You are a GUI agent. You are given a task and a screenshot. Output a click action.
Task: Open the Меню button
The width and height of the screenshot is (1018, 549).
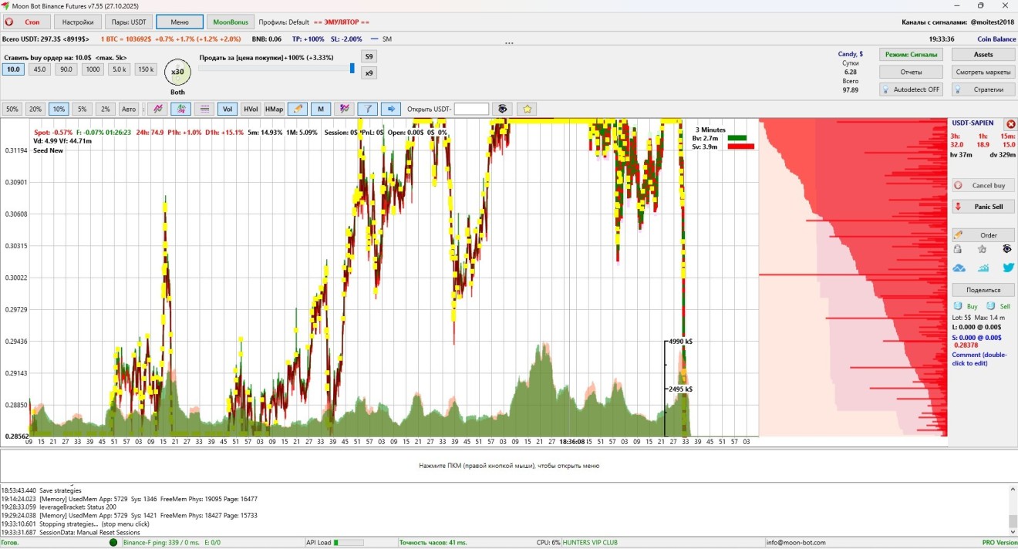tap(180, 22)
